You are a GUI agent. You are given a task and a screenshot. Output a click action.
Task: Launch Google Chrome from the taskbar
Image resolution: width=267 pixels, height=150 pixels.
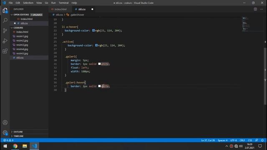[x=15, y=146]
